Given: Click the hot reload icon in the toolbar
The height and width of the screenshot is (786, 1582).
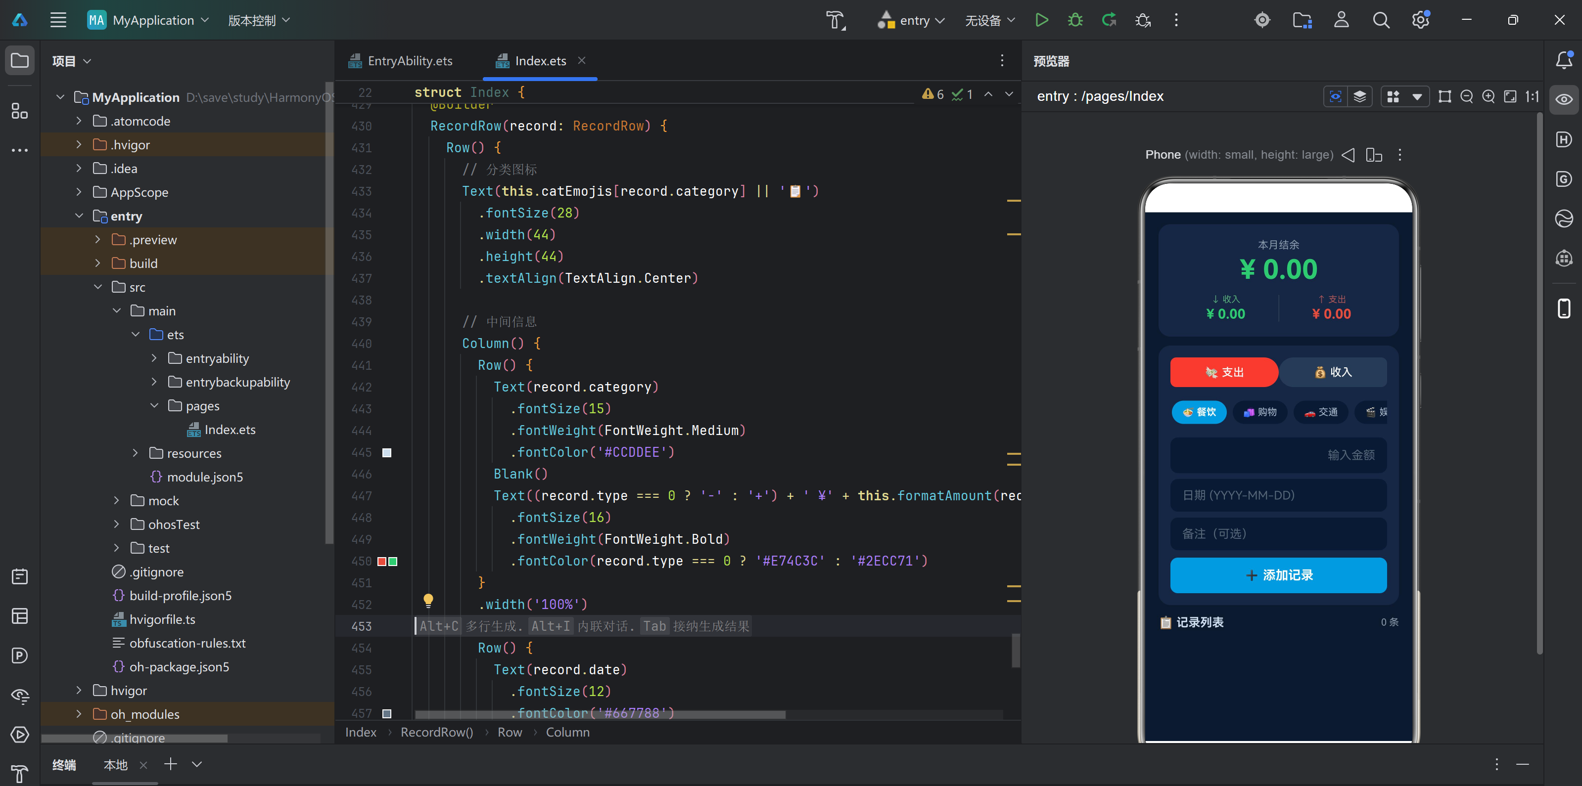Looking at the screenshot, I should (x=1109, y=20).
